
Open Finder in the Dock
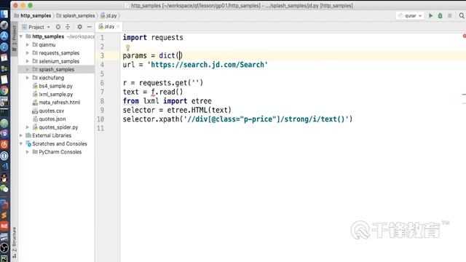point(4,14)
